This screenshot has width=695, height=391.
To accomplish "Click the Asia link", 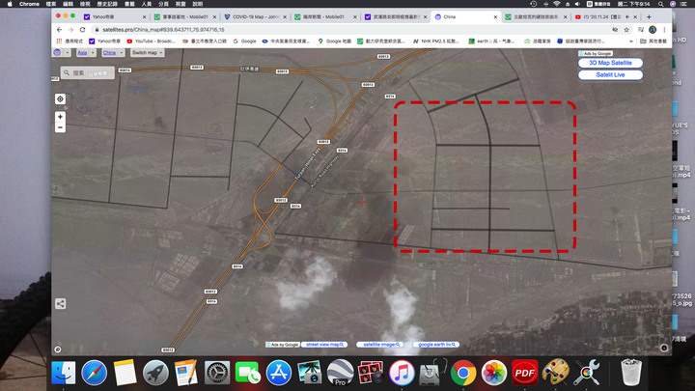I will (82, 53).
